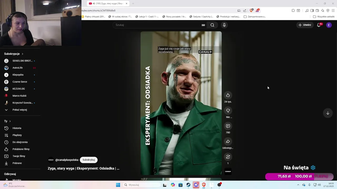Open comments showing 780

point(228,126)
